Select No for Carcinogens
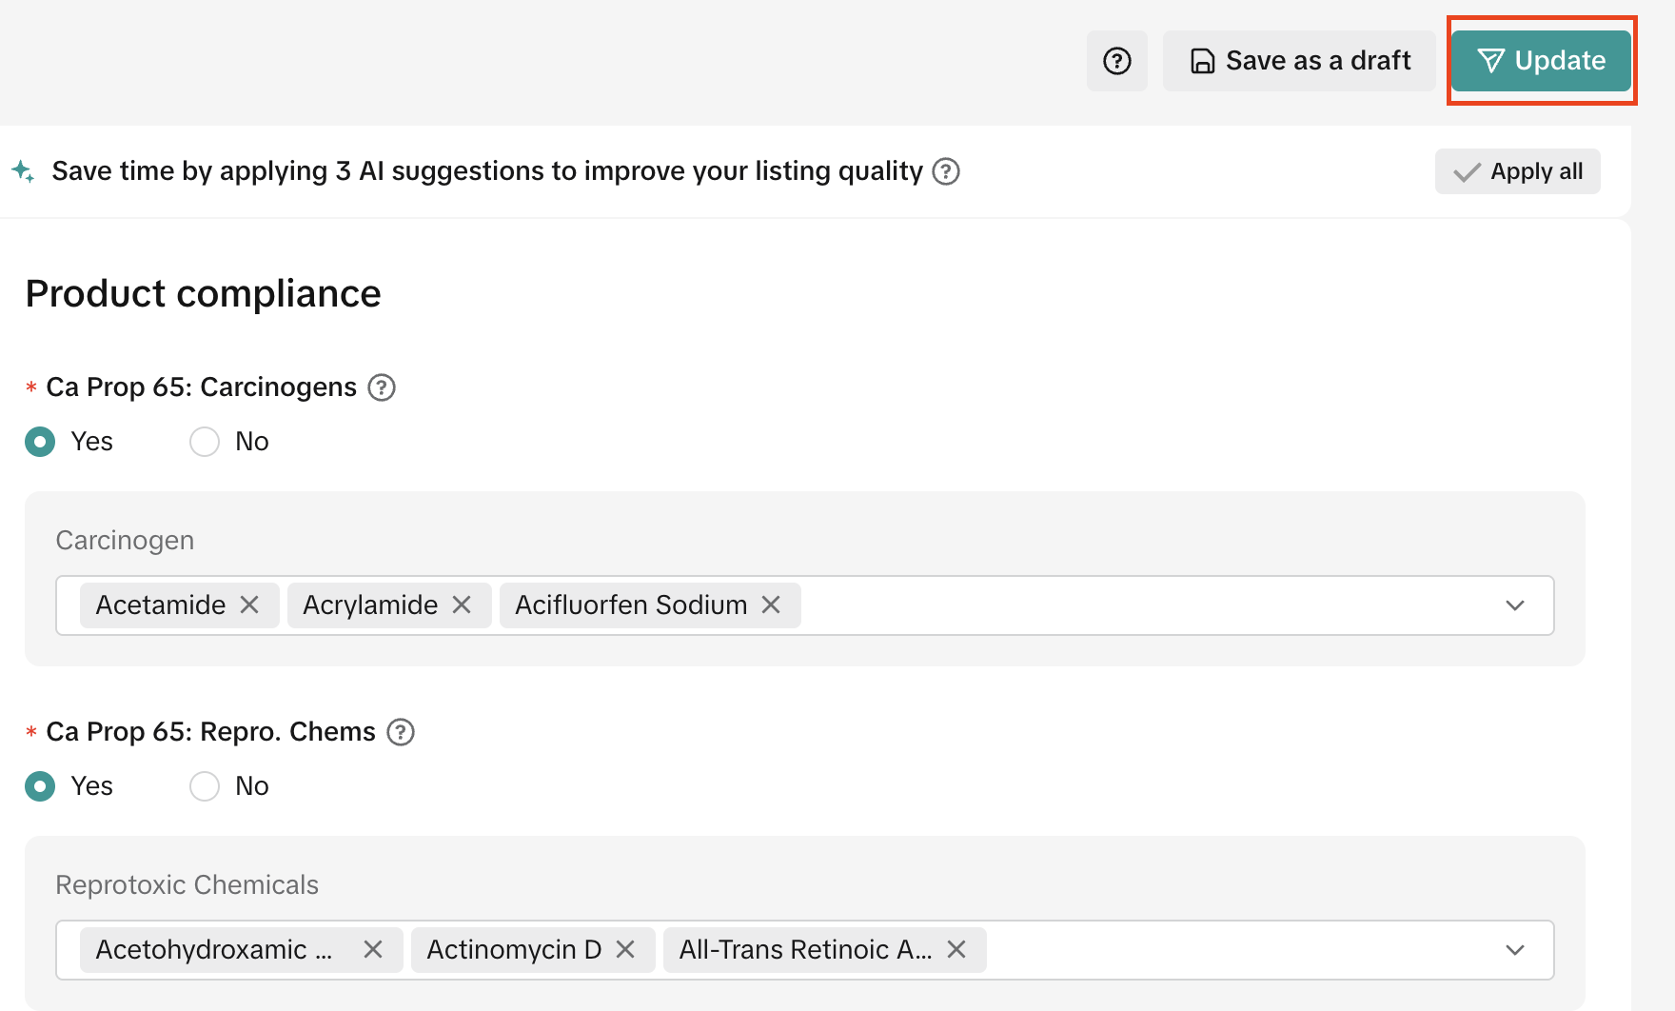The height and width of the screenshot is (1011, 1675). [x=205, y=442]
